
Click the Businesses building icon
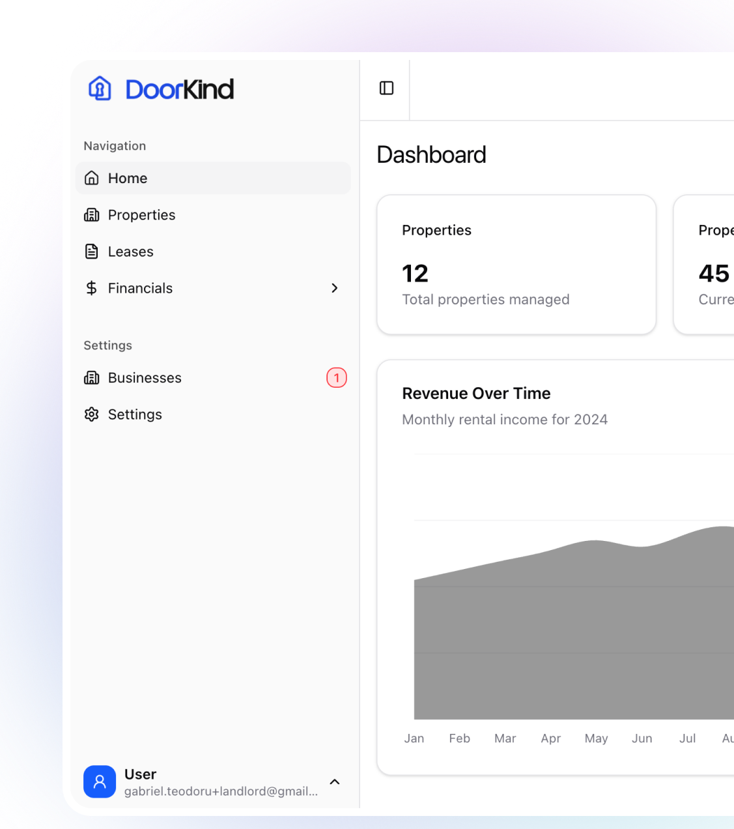92,377
